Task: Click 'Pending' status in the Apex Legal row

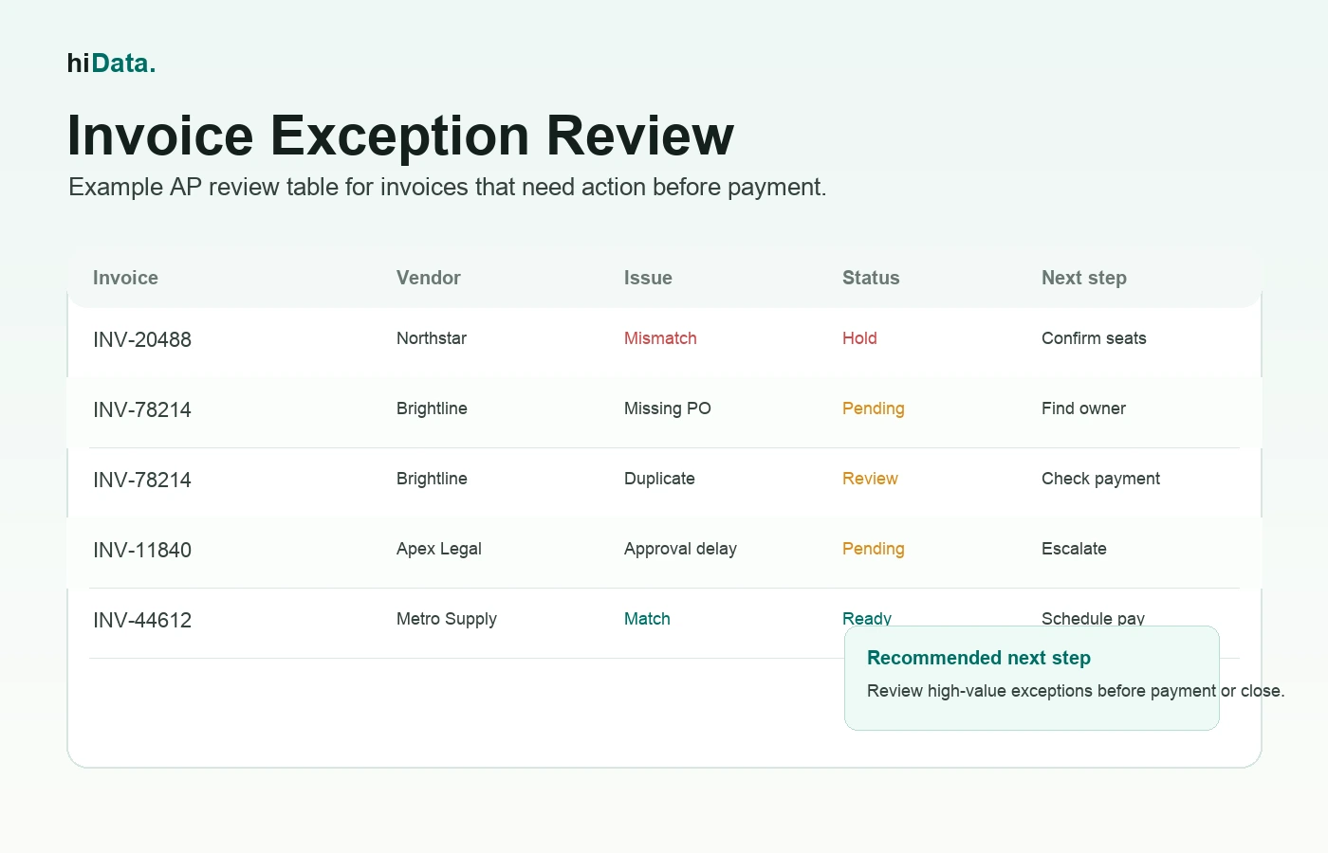Action: pos(874,549)
